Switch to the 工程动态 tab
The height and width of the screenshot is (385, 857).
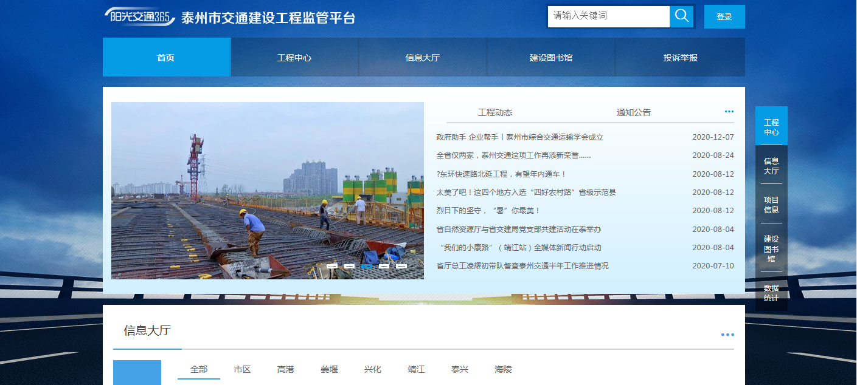click(495, 112)
